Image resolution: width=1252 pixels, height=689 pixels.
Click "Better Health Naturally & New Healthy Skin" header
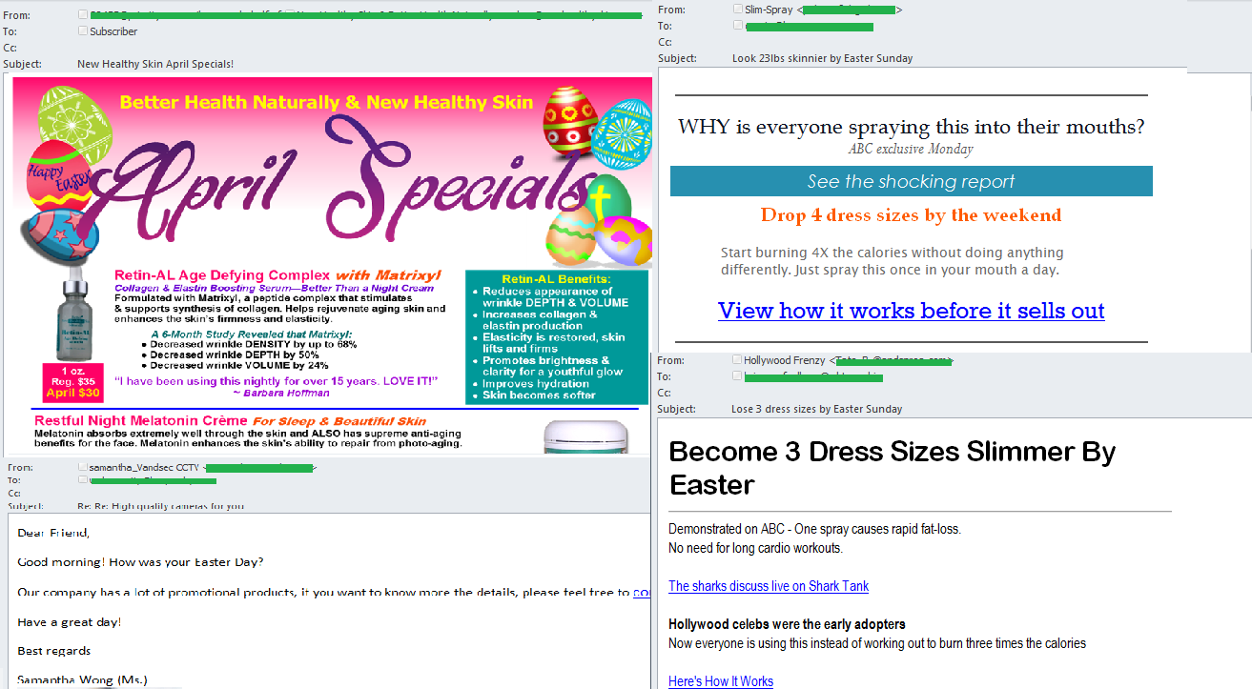(x=326, y=102)
